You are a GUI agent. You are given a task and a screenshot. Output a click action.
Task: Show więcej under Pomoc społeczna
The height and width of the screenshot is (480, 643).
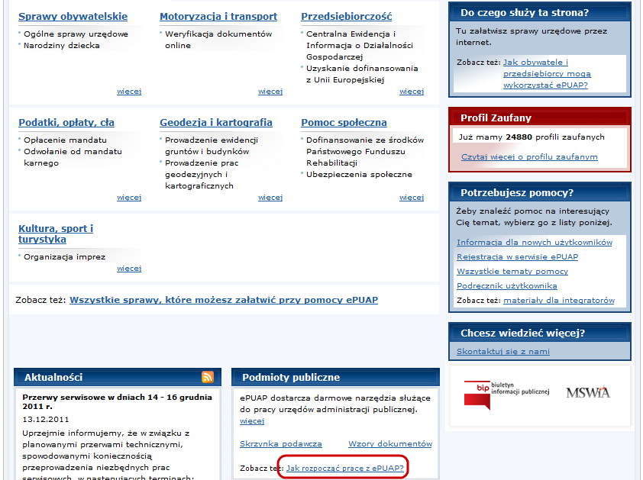(x=412, y=197)
